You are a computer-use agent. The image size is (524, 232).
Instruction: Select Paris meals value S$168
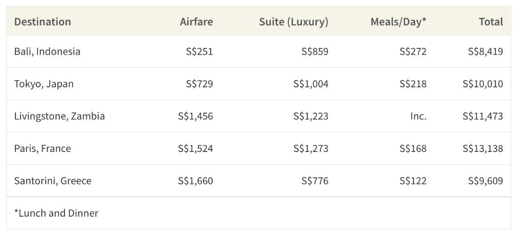(413, 149)
